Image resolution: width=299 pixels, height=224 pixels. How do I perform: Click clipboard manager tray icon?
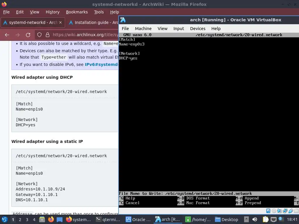click(265, 219)
